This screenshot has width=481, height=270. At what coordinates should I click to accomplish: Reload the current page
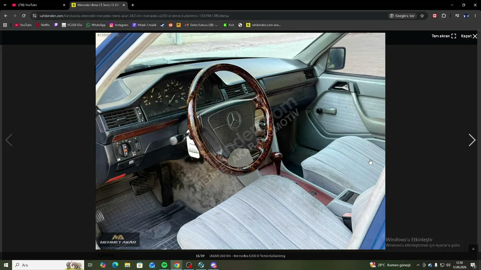click(24, 16)
